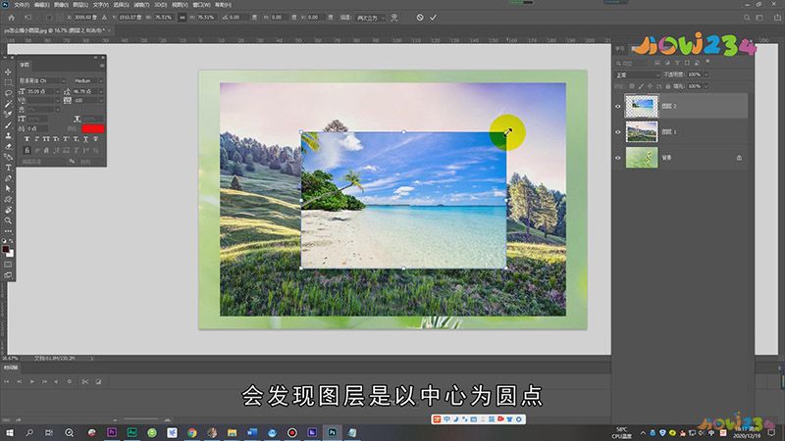Select the Horizontal Type tool
Screen dimensions: 785x441
tap(8, 168)
